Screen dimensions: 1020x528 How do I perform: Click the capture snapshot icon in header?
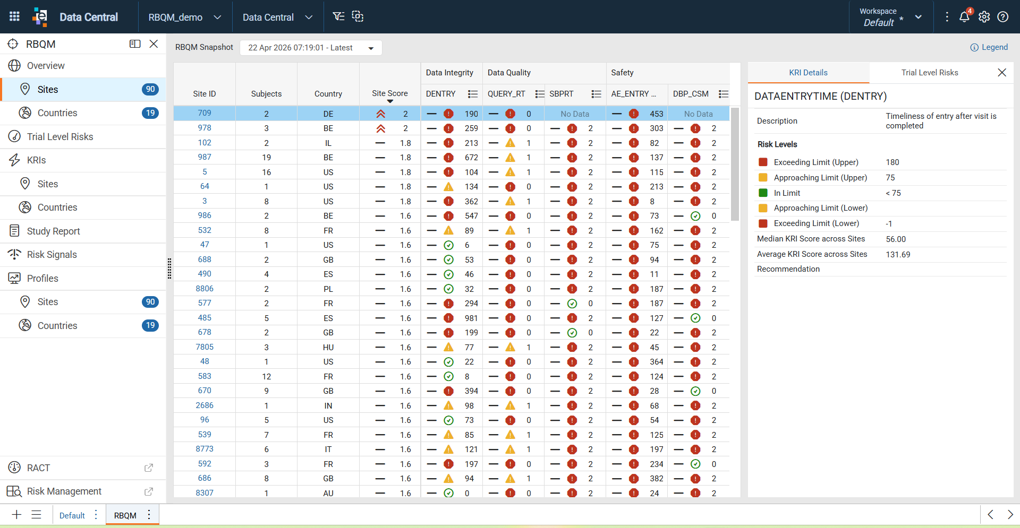pos(358,16)
